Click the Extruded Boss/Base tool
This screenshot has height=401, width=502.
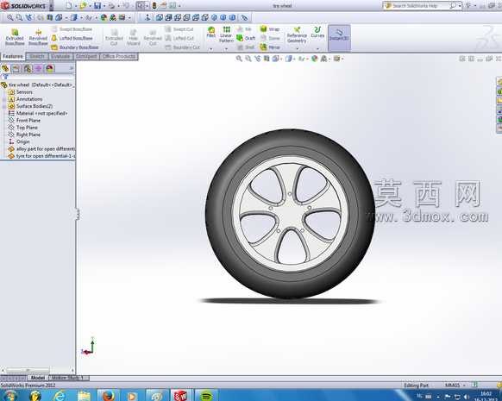pos(15,37)
